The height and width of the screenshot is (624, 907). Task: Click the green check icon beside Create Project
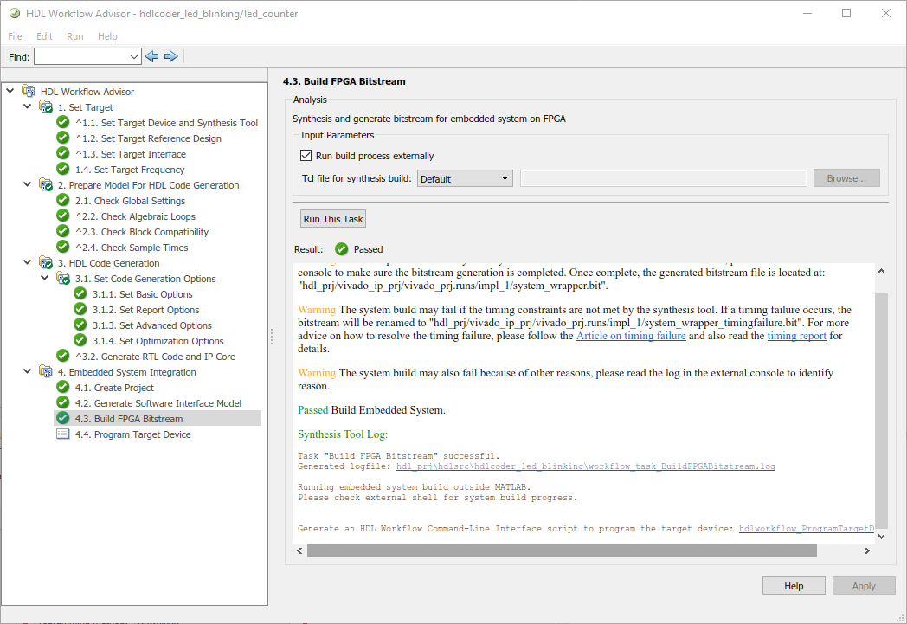[x=63, y=388]
